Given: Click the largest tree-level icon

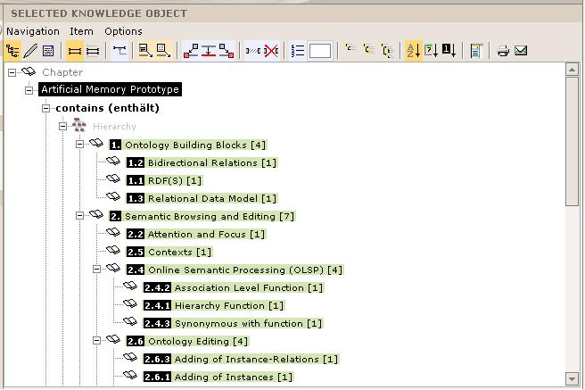Looking at the screenshot, I should [x=387, y=51].
